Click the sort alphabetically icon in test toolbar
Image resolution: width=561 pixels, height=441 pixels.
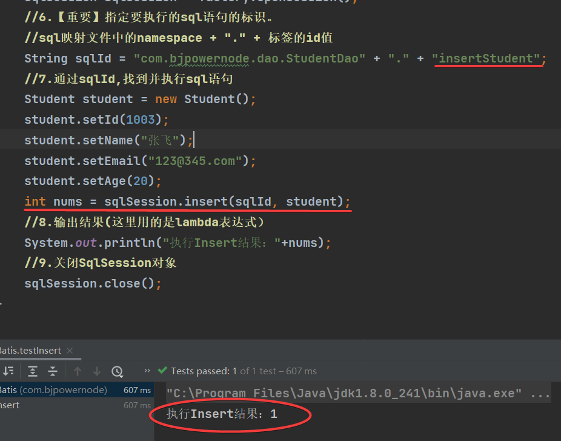[x=8, y=371]
